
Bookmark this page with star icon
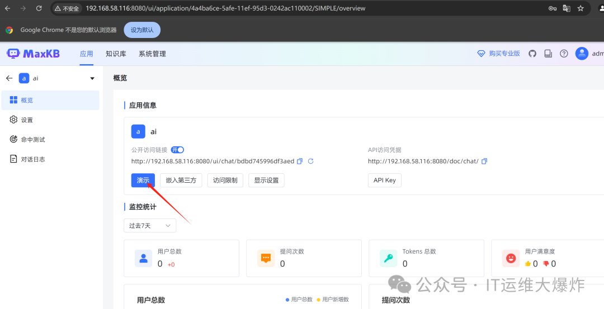click(581, 8)
